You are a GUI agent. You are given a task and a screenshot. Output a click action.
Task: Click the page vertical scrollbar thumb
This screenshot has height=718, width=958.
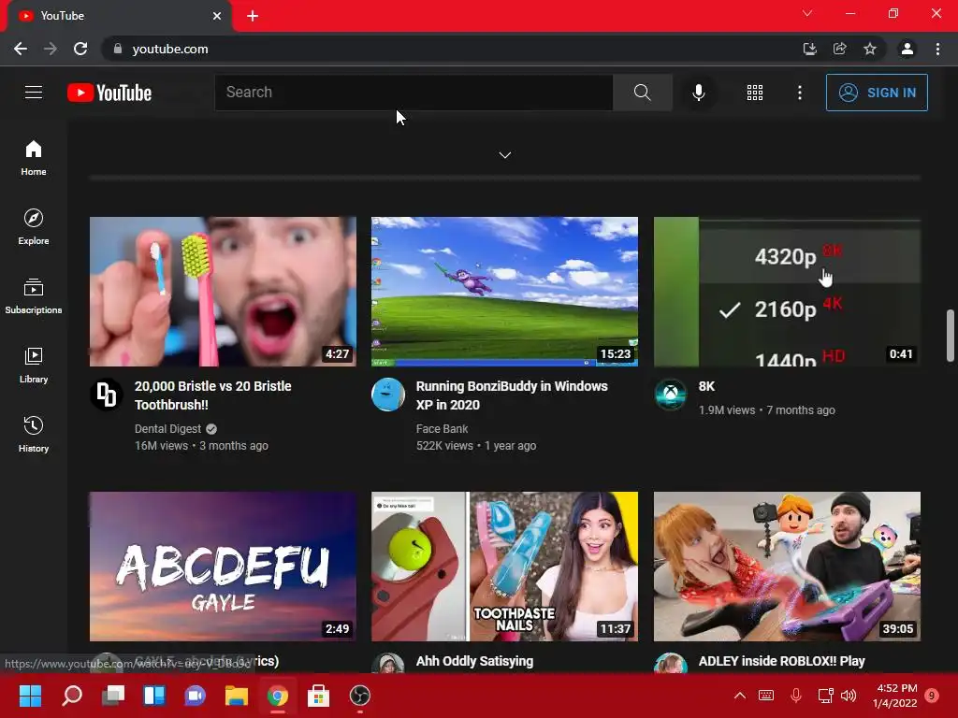(x=951, y=336)
